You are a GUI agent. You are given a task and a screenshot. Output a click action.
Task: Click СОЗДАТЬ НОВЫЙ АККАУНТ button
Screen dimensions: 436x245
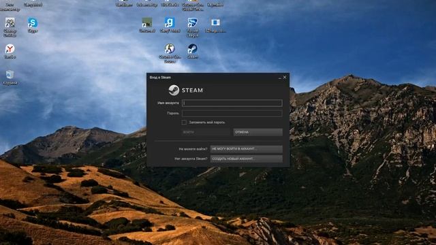point(247,159)
